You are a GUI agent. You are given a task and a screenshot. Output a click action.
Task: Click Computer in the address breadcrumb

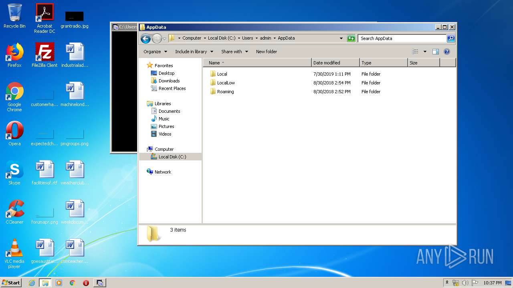(x=192, y=38)
